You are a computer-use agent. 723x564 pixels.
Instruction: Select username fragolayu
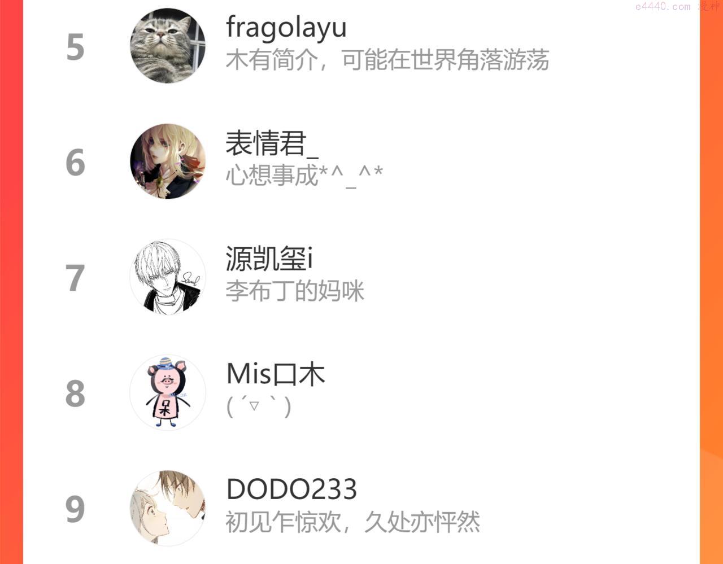point(286,28)
